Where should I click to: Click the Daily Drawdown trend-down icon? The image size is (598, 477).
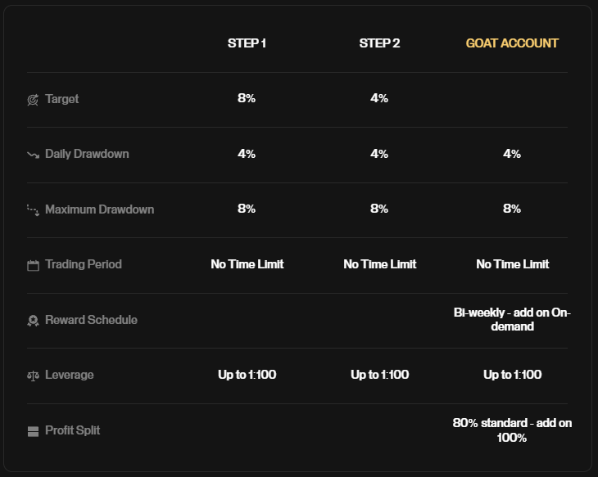34,155
